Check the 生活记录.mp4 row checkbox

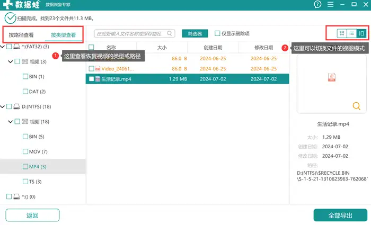pos(91,79)
